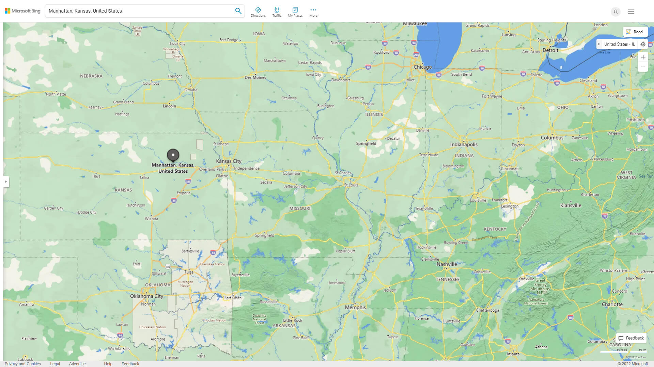Zoom in using the plus button

click(x=643, y=57)
